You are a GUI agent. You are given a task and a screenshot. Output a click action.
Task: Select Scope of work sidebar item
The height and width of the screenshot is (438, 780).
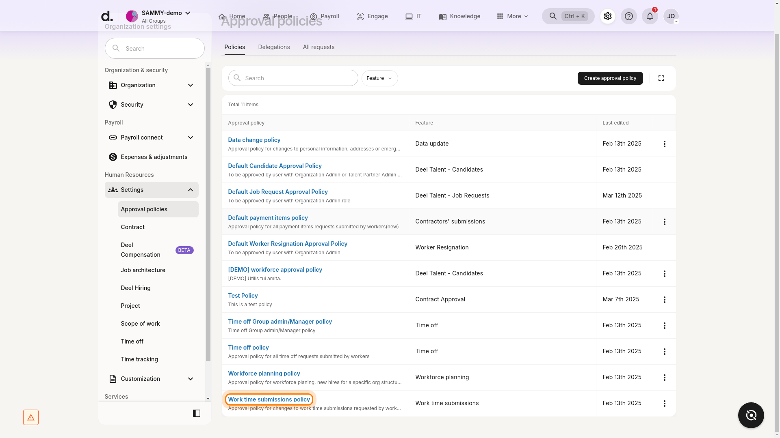tap(158, 324)
